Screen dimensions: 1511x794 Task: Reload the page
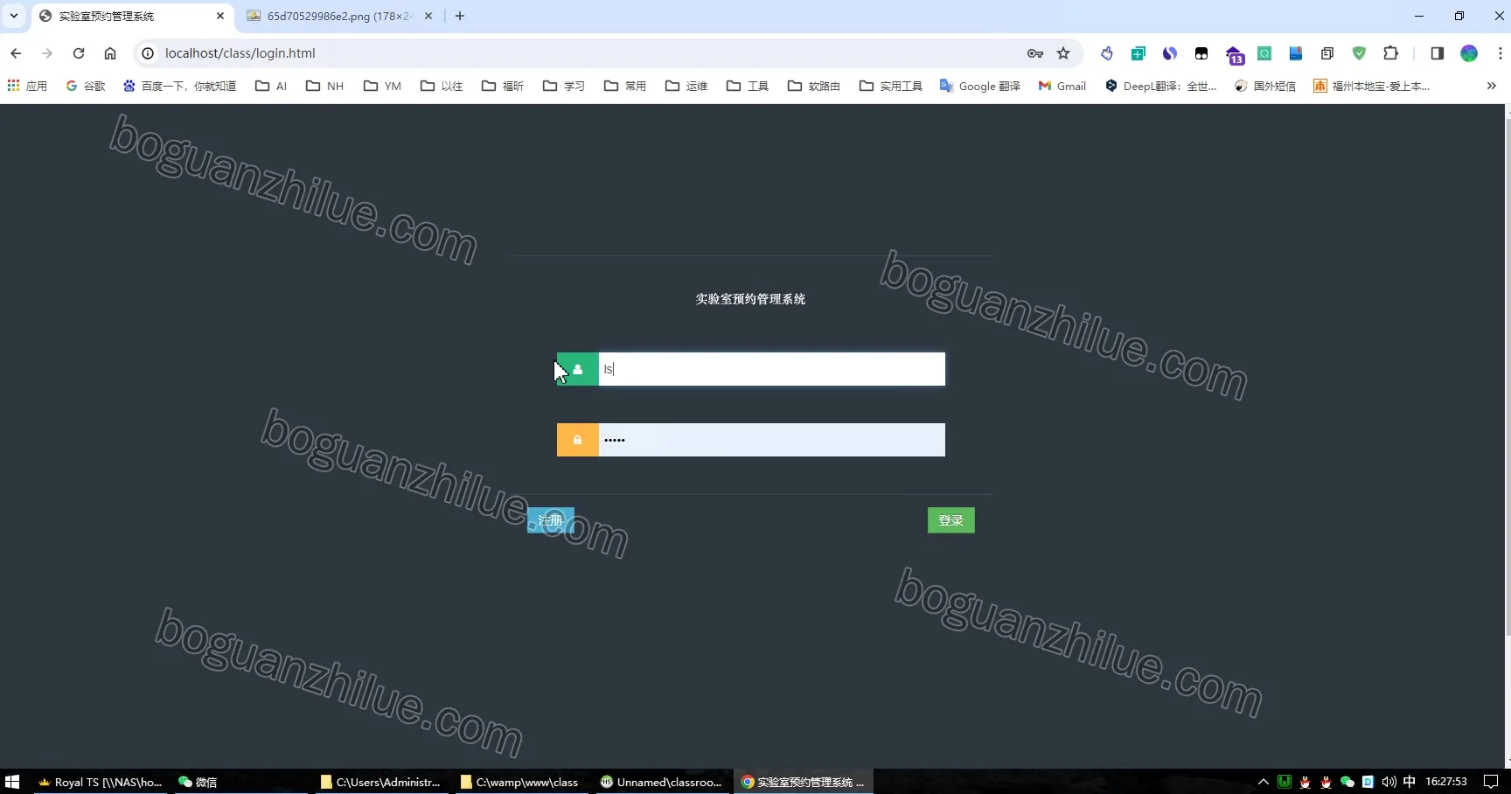tap(79, 53)
